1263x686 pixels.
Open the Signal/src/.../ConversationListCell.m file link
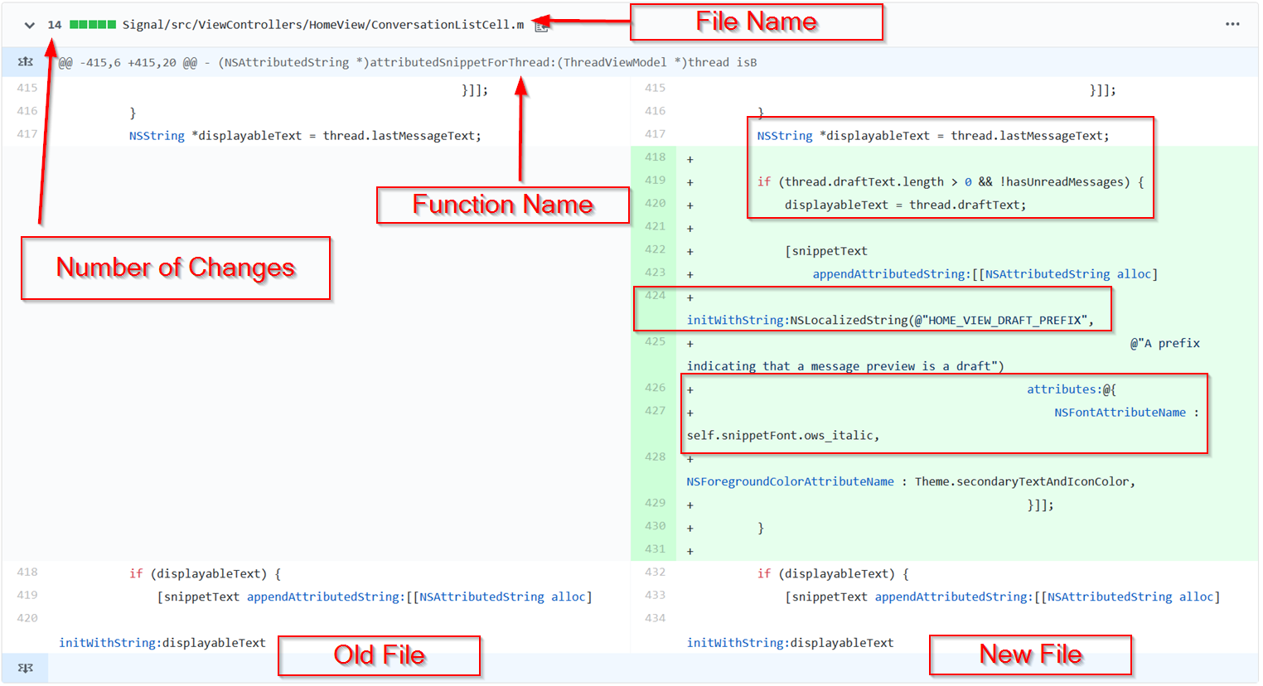pos(323,25)
